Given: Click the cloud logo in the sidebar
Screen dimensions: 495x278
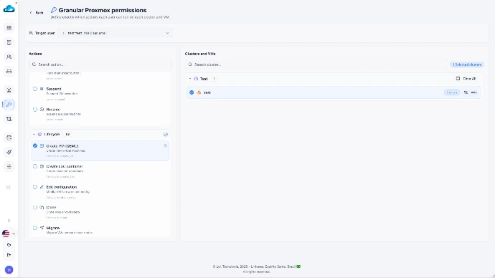Looking at the screenshot, I should [9, 9].
